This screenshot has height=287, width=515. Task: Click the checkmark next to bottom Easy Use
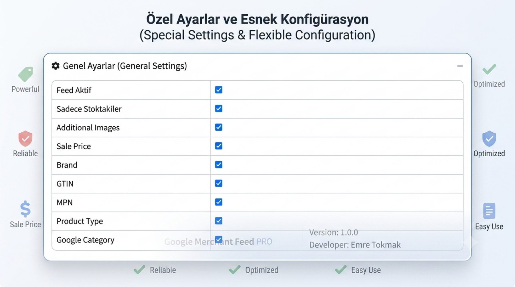341,270
